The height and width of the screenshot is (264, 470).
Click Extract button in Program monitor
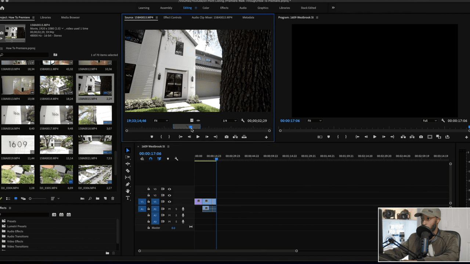click(x=412, y=137)
